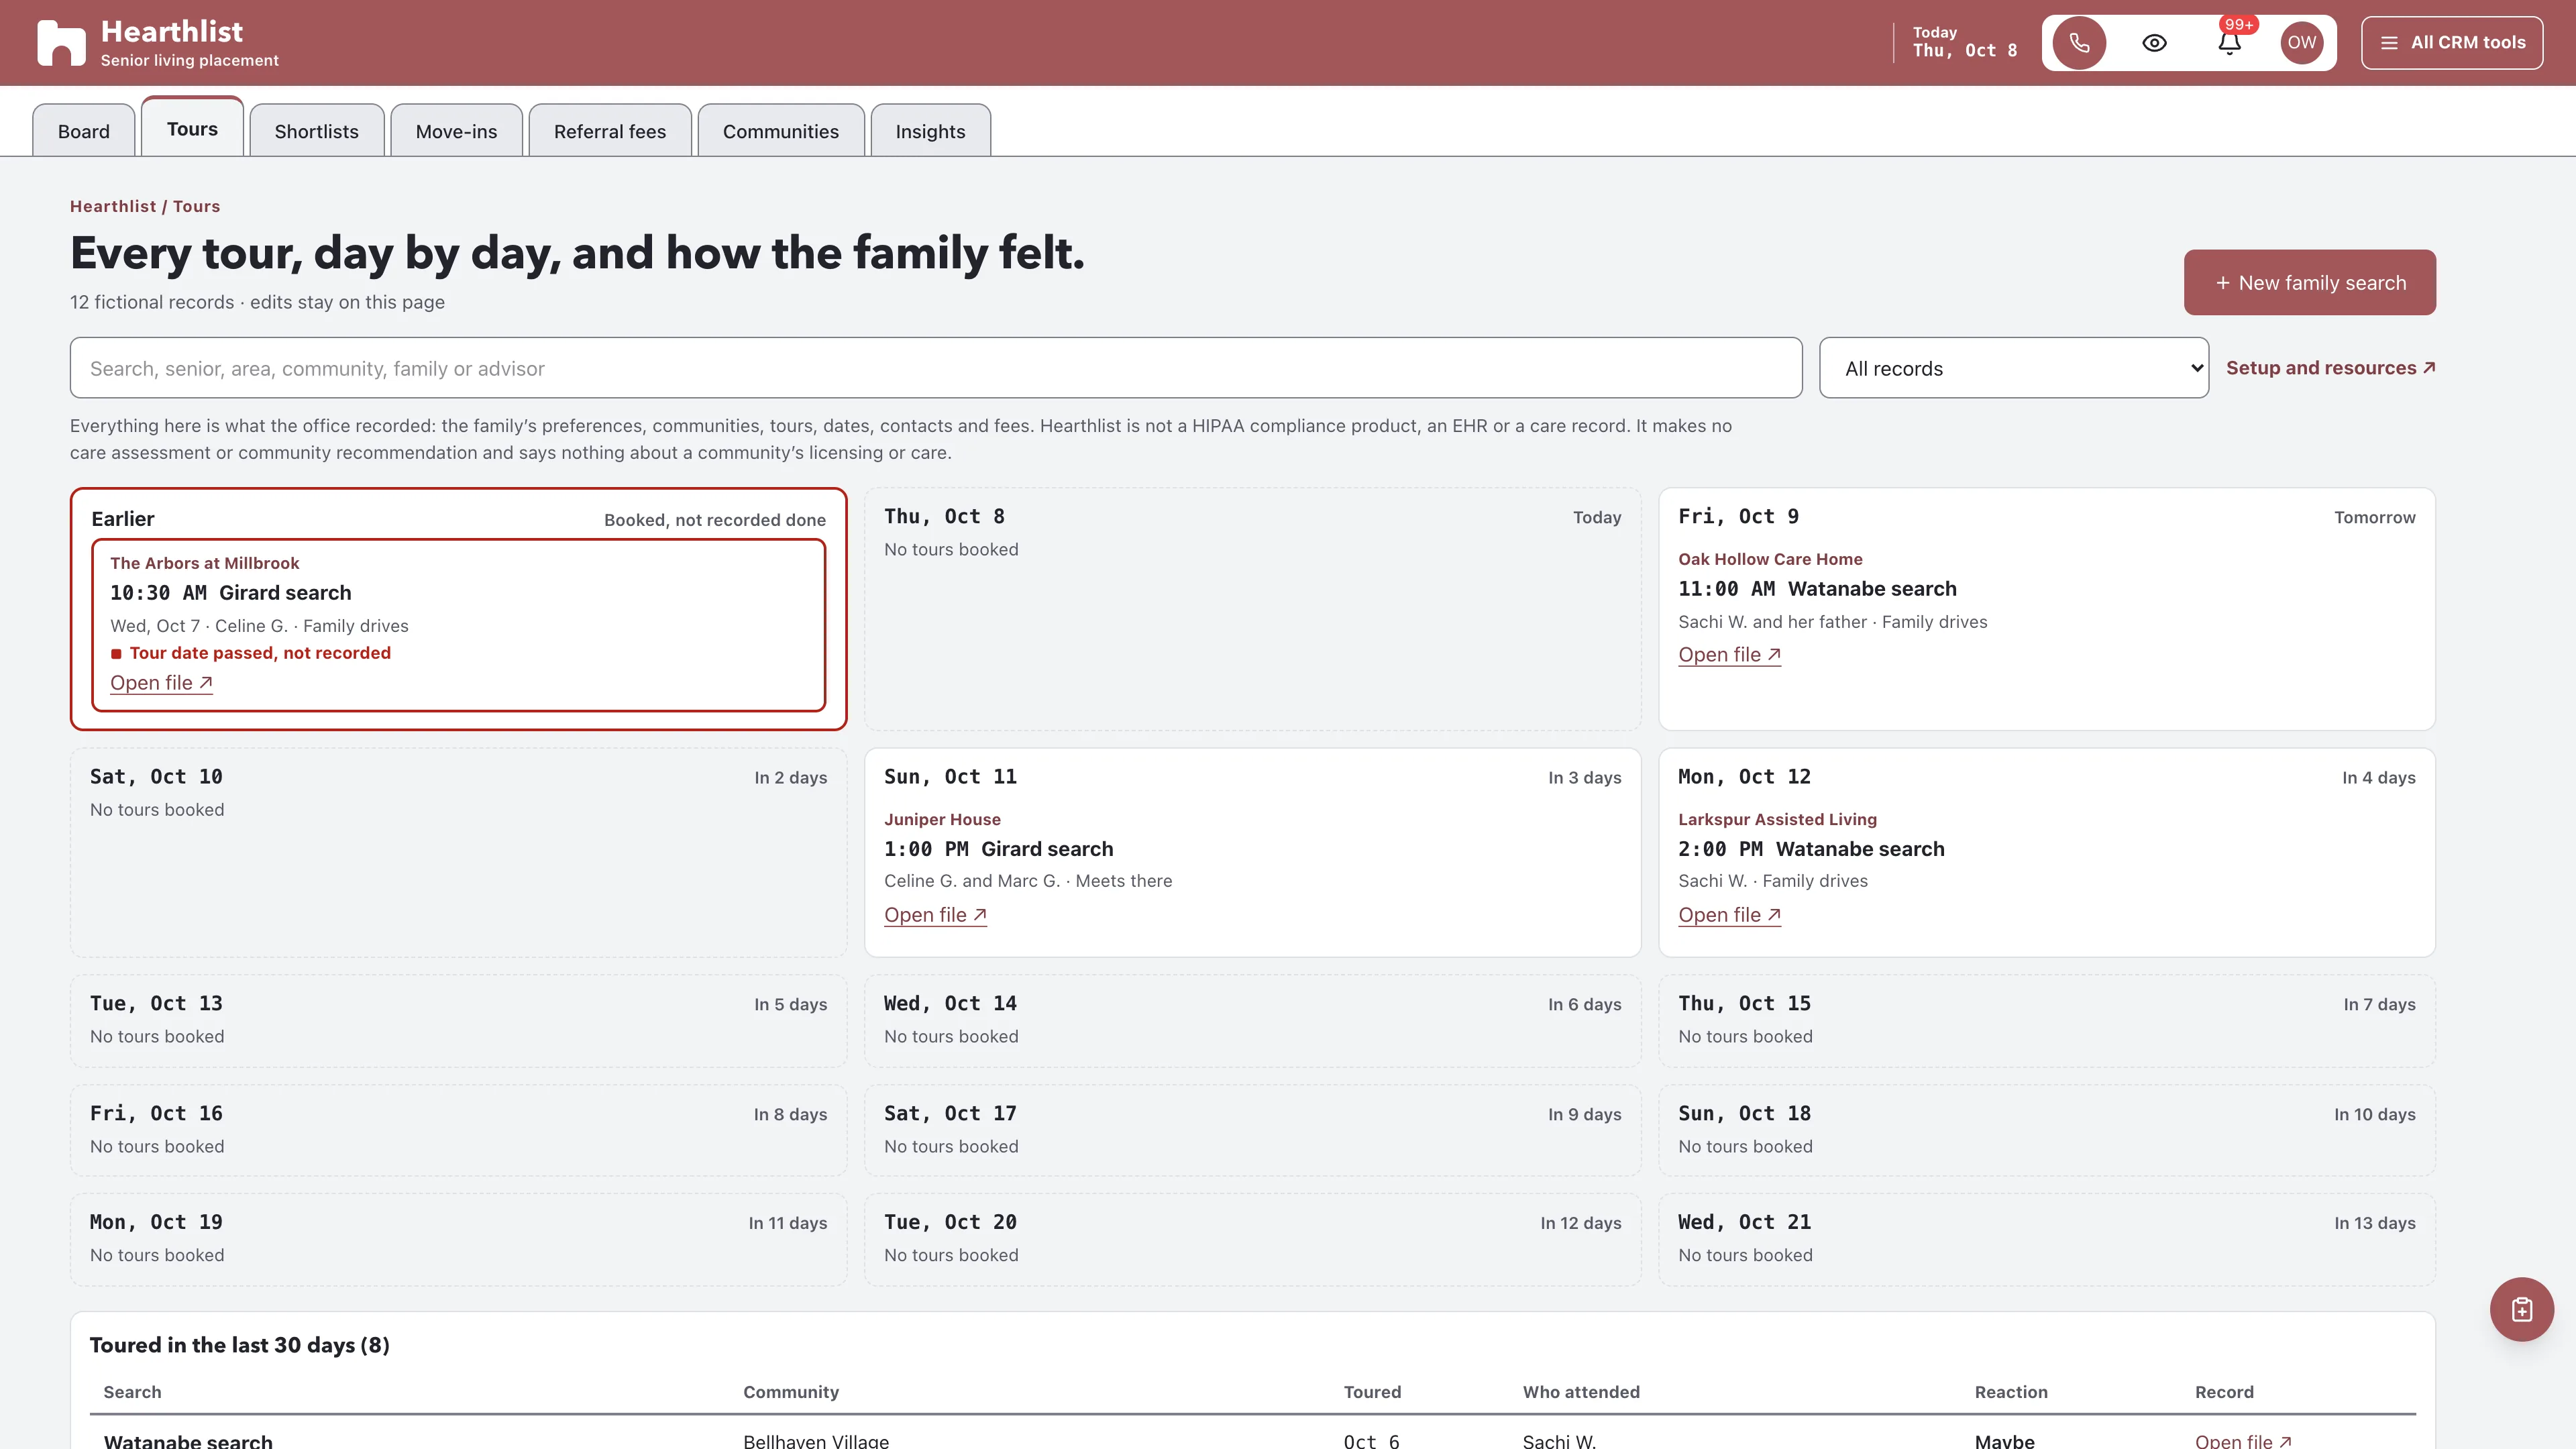Click the phone call icon in header
The height and width of the screenshot is (1449, 2576).
2079,43
